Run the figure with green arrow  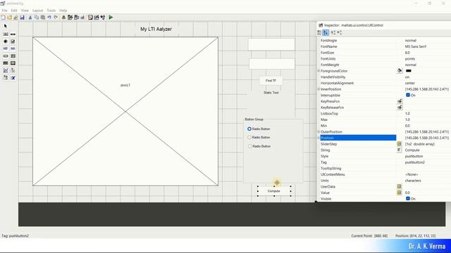pos(111,18)
